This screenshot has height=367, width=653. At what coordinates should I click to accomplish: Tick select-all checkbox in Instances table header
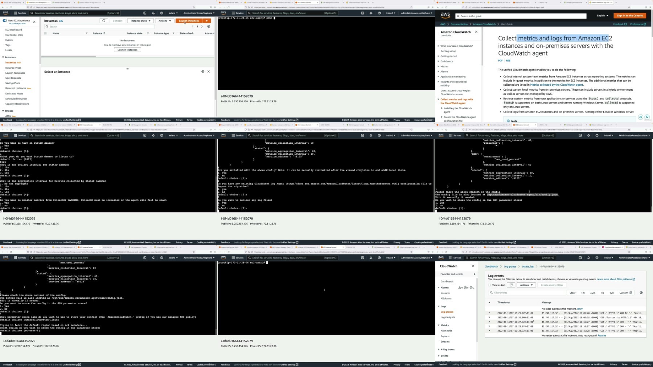[x=45, y=33]
